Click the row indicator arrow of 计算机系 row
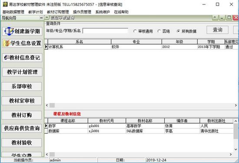239x163 pixels. pyautogui.click(x=46, y=47)
